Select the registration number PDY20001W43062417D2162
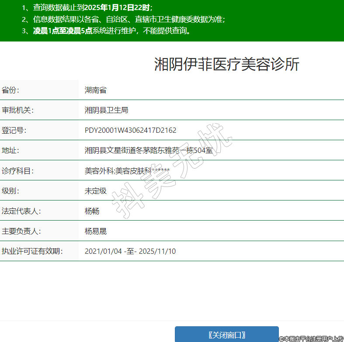 [130, 131]
